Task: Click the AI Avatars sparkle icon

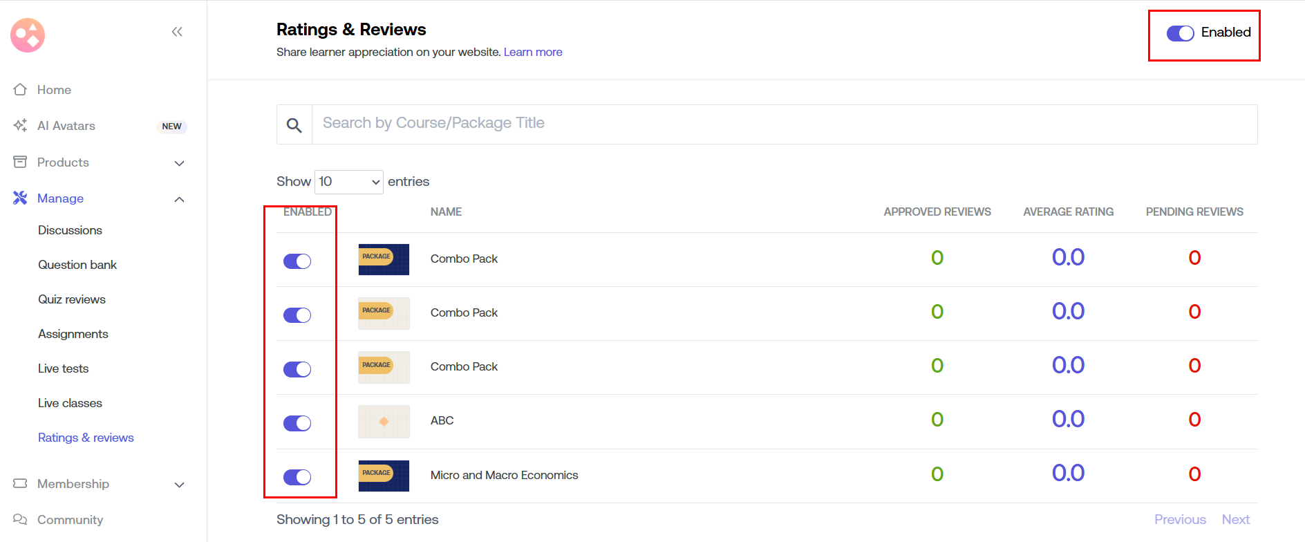Action: click(20, 126)
